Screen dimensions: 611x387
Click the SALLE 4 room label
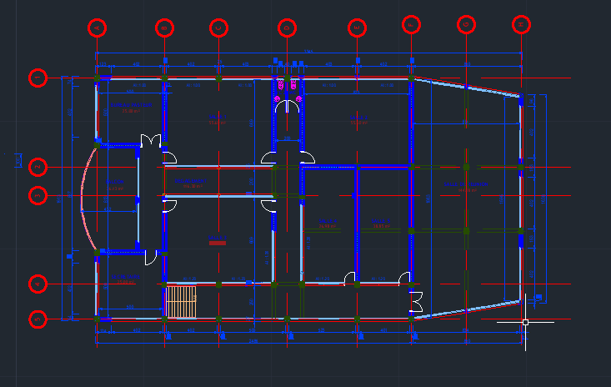(328, 220)
